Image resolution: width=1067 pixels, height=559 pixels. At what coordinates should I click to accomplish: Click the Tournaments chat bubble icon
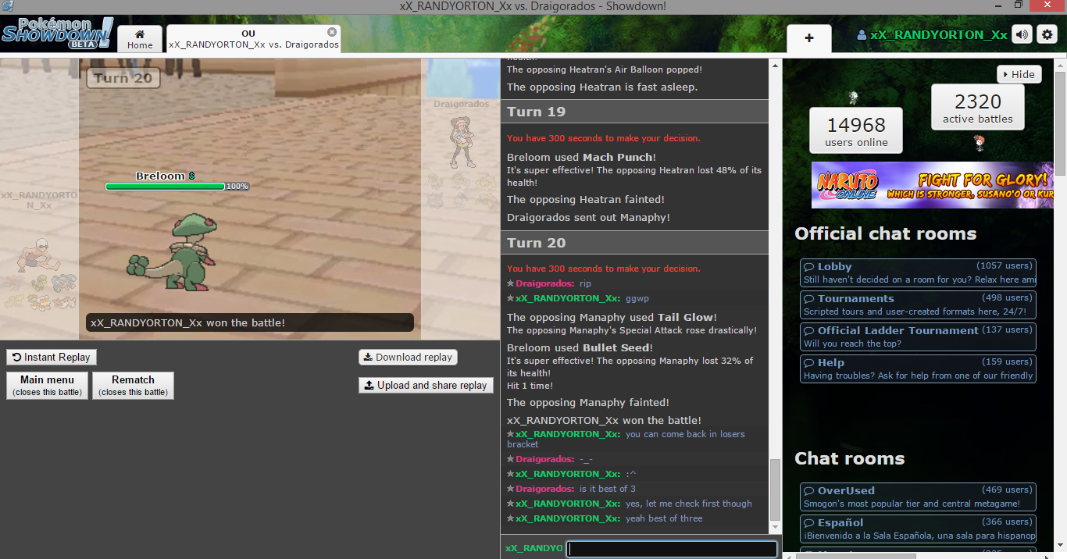(x=809, y=299)
